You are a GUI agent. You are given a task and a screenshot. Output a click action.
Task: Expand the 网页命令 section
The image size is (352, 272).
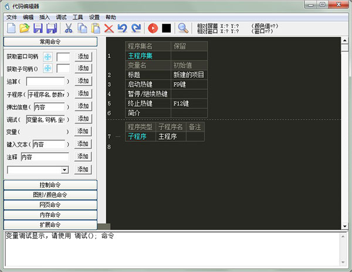(x=50, y=205)
